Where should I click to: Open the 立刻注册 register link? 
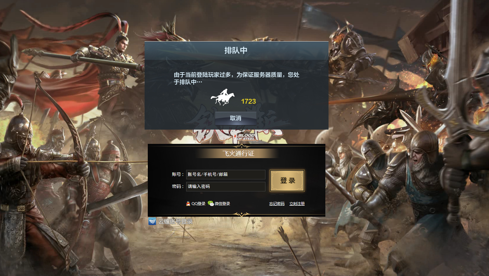(297, 204)
